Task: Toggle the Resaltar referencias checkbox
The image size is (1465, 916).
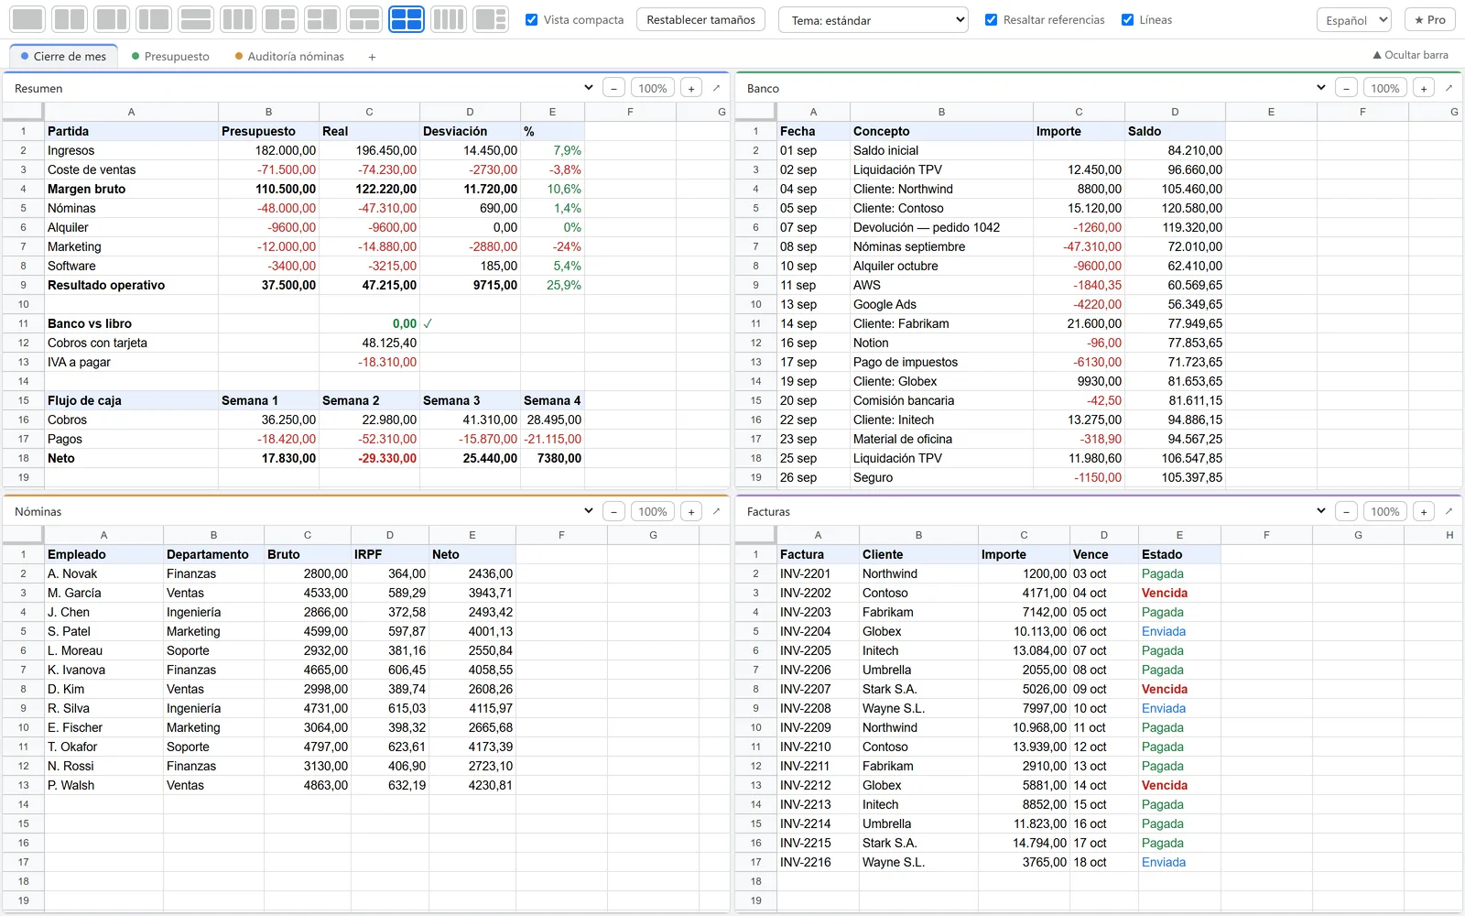Action: point(991,19)
